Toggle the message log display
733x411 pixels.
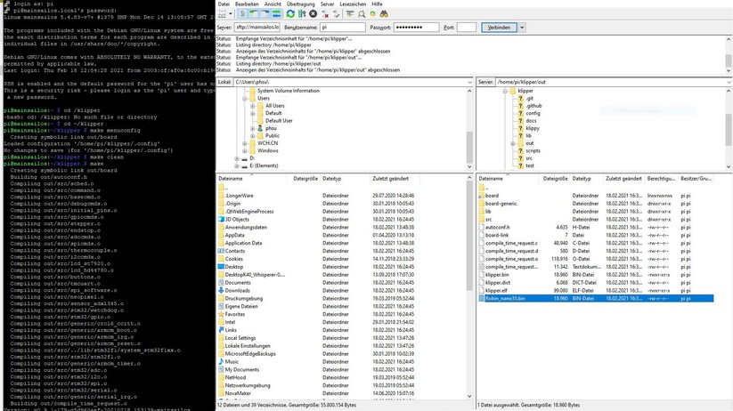[x=241, y=14]
